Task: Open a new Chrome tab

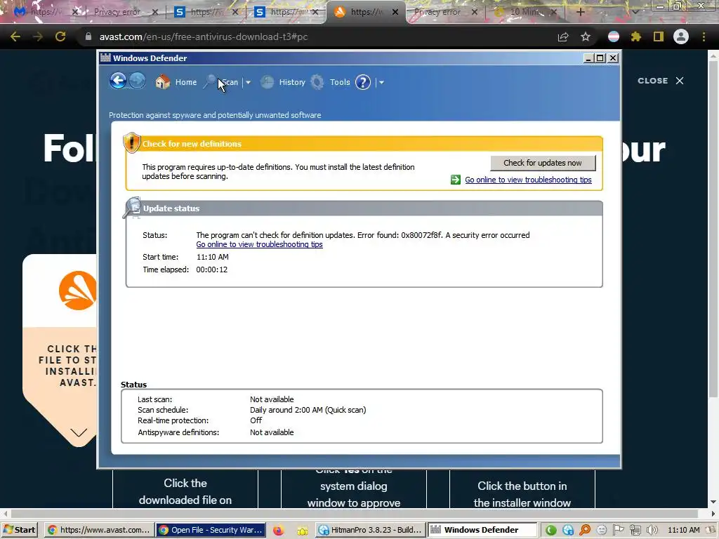Action: pyautogui.click(x=581, y=12)
